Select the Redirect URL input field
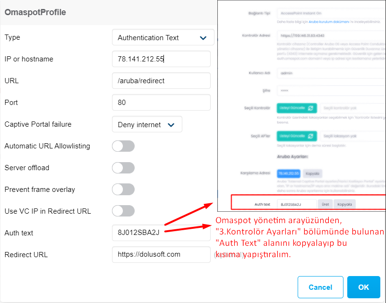Screen dimensions: 386x303 tap(161, 255)
